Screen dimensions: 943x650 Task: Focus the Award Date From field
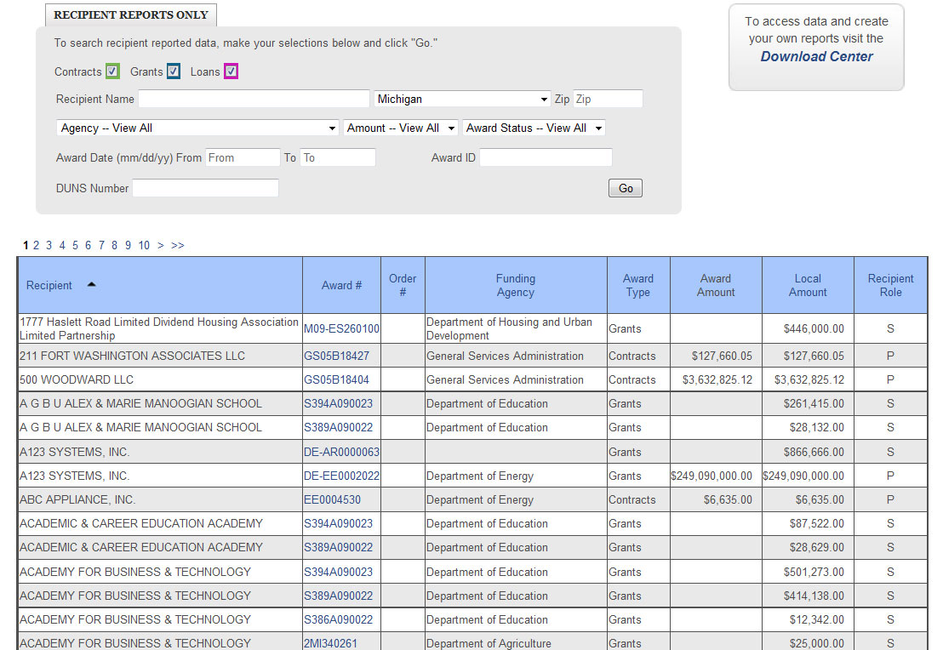point(243,158)
